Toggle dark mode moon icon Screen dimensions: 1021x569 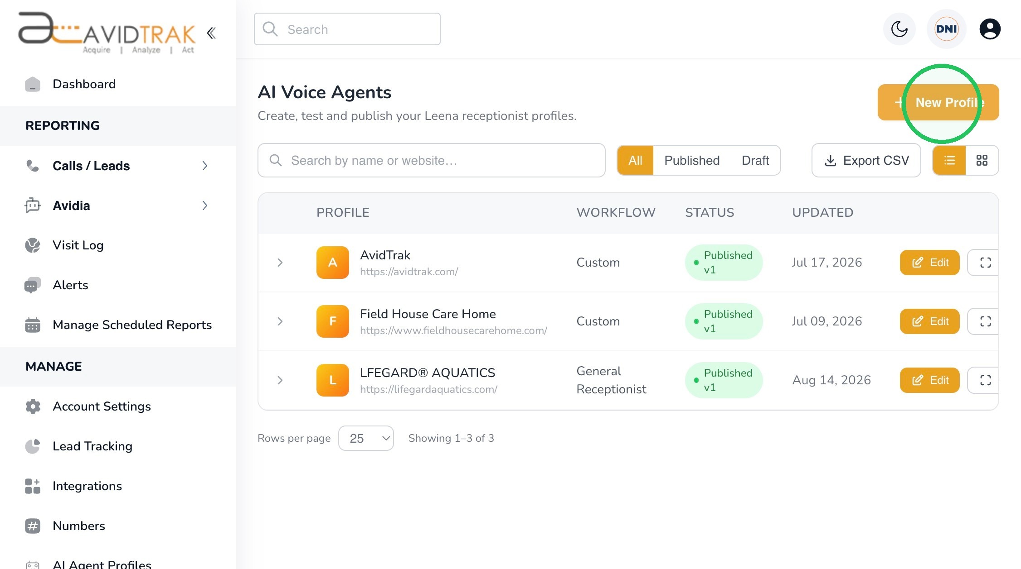[899, 29]
